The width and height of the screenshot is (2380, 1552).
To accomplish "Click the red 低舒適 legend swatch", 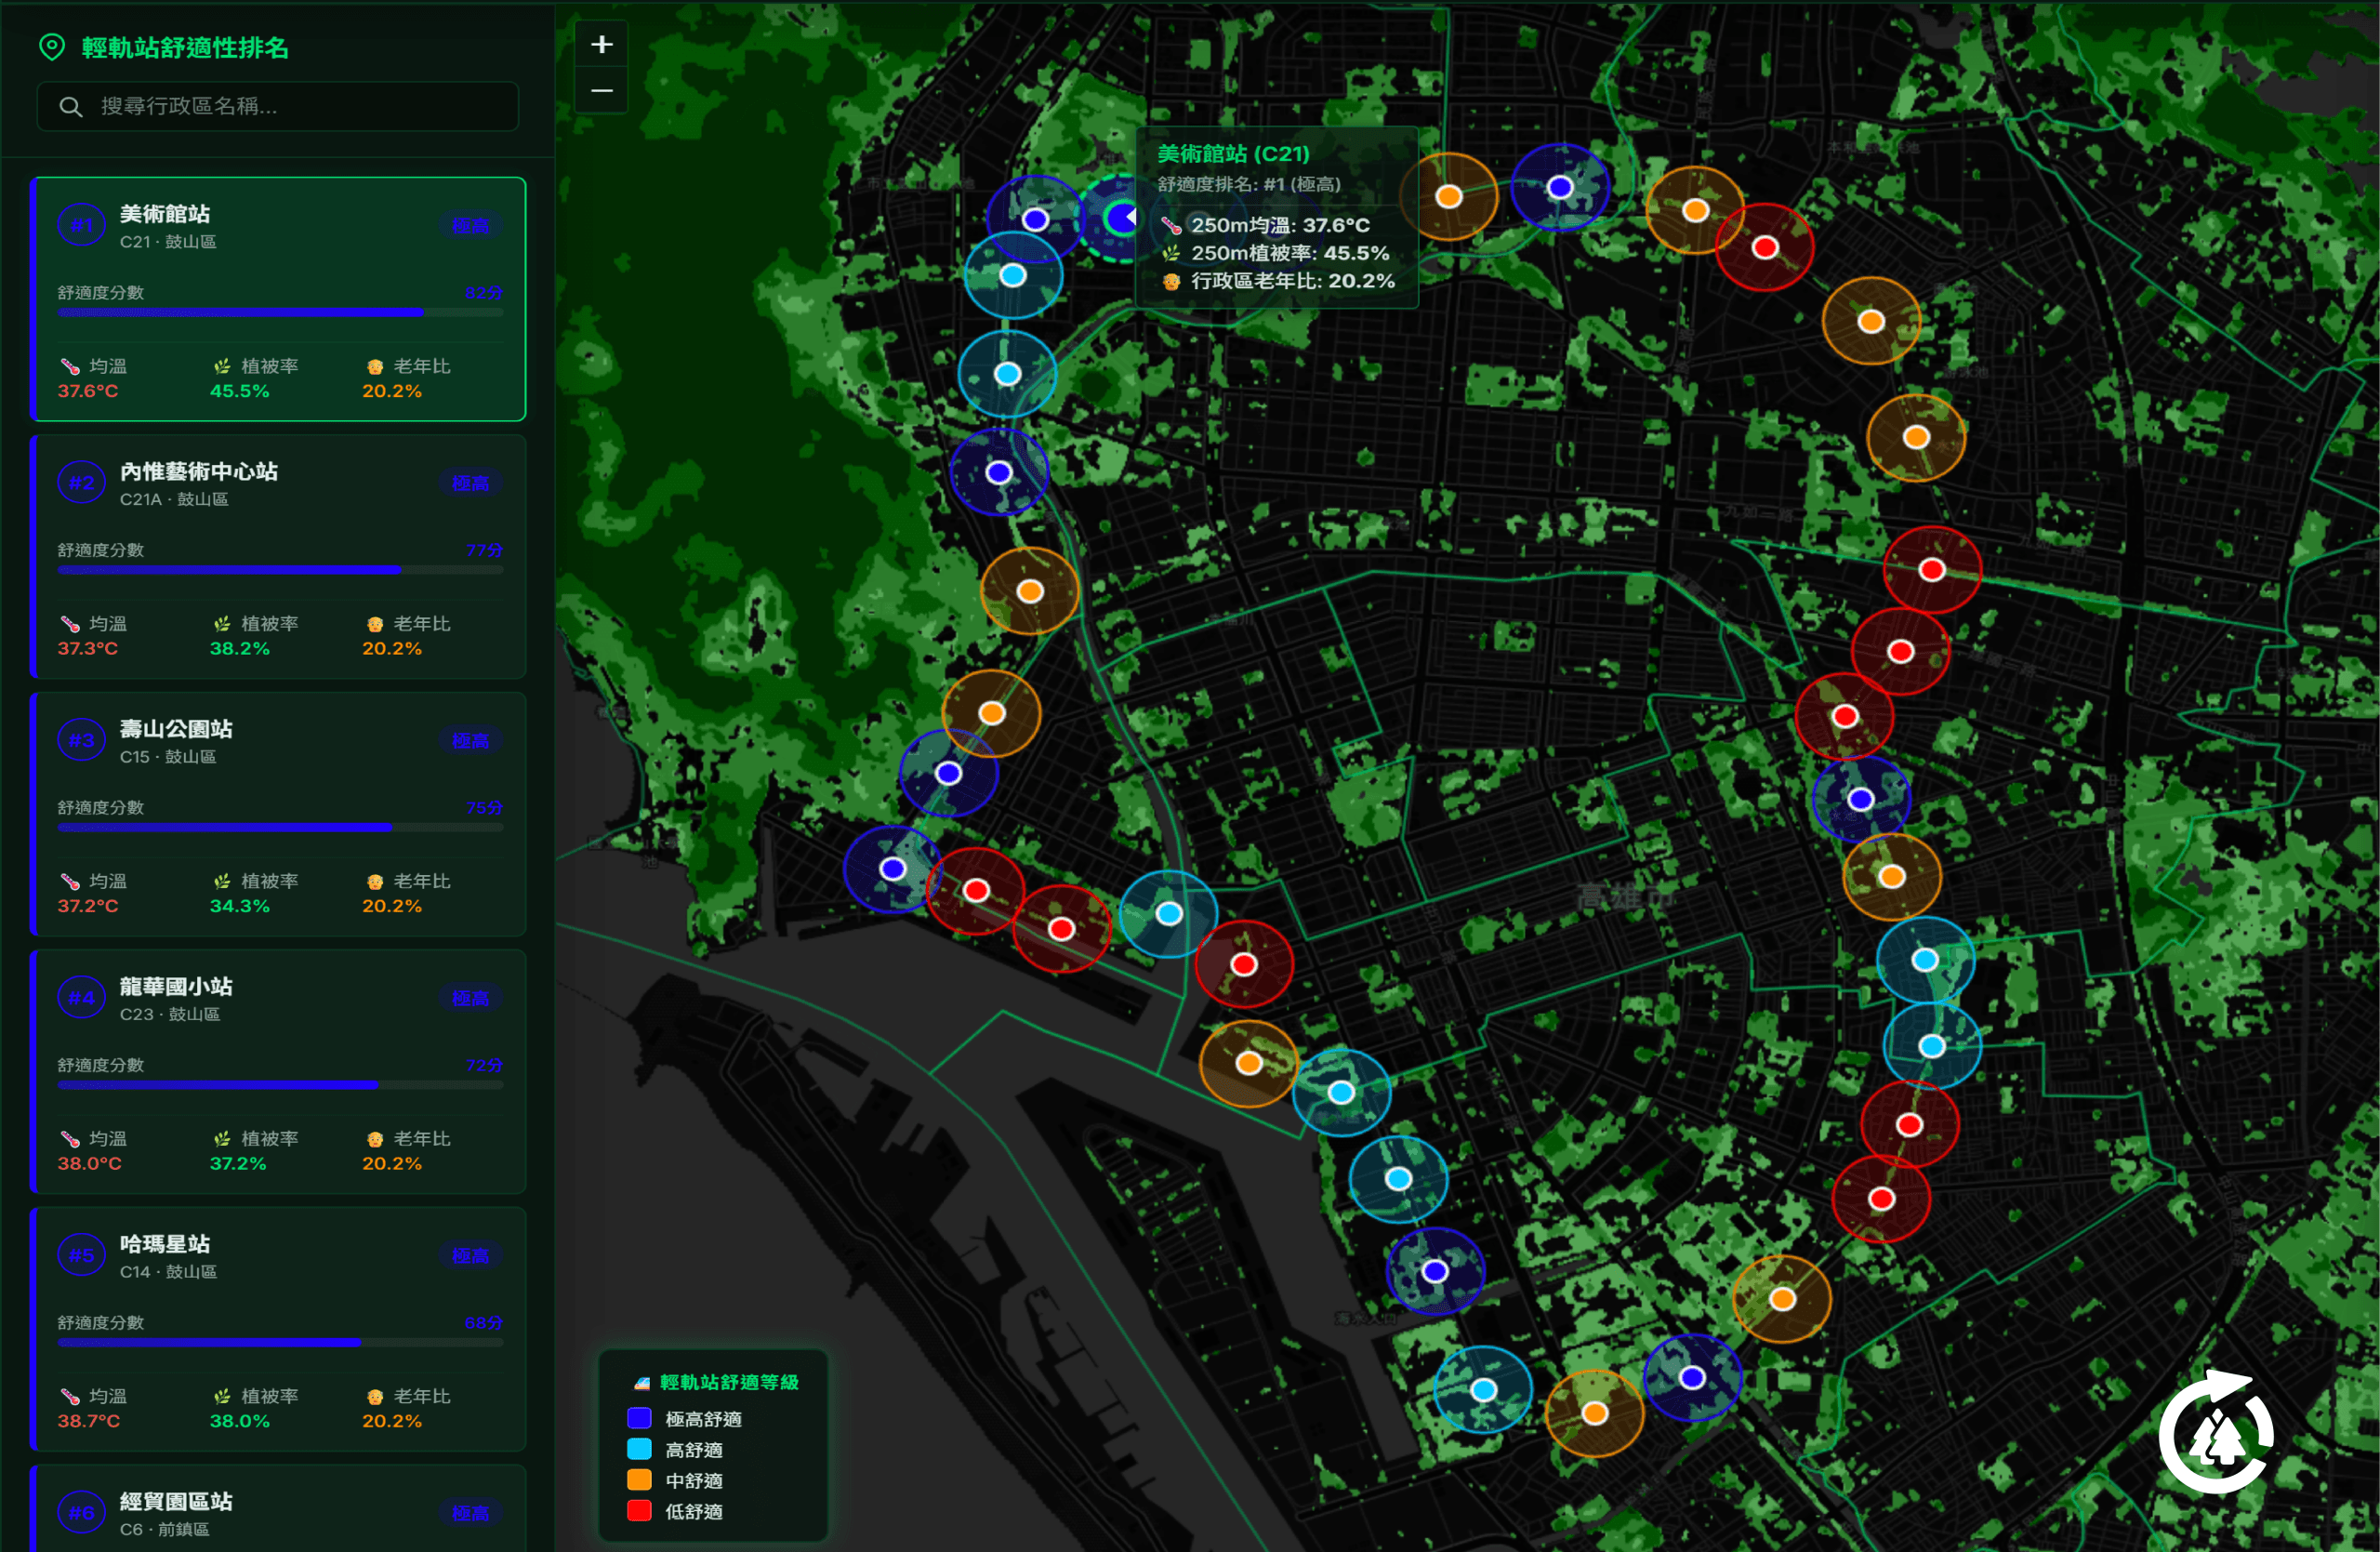I will pos(639,1511).
